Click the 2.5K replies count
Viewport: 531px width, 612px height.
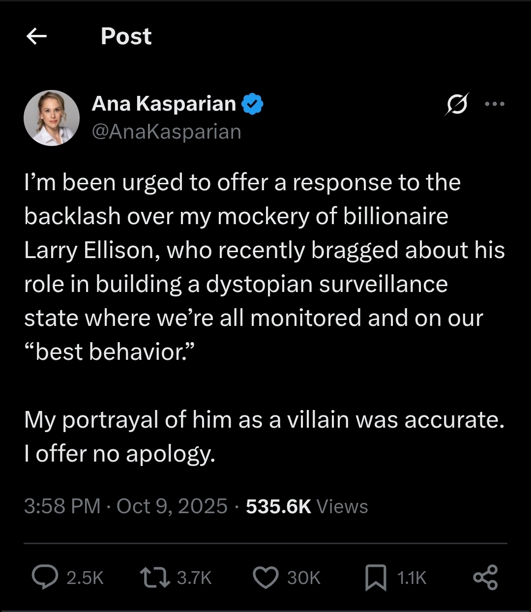click(85, 578)
